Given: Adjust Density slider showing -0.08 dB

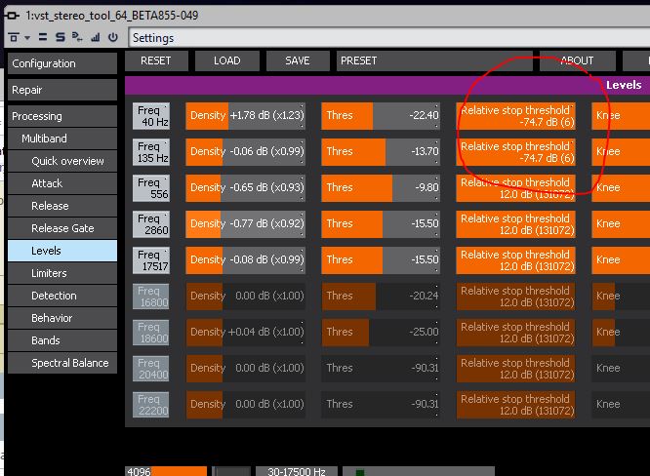Looking at the screenshot, I should 245,260.
